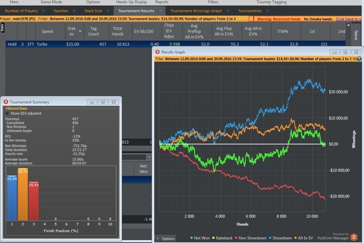Minimize the Results Graph window
The image size is (364, 243).
tap(334, 52)
